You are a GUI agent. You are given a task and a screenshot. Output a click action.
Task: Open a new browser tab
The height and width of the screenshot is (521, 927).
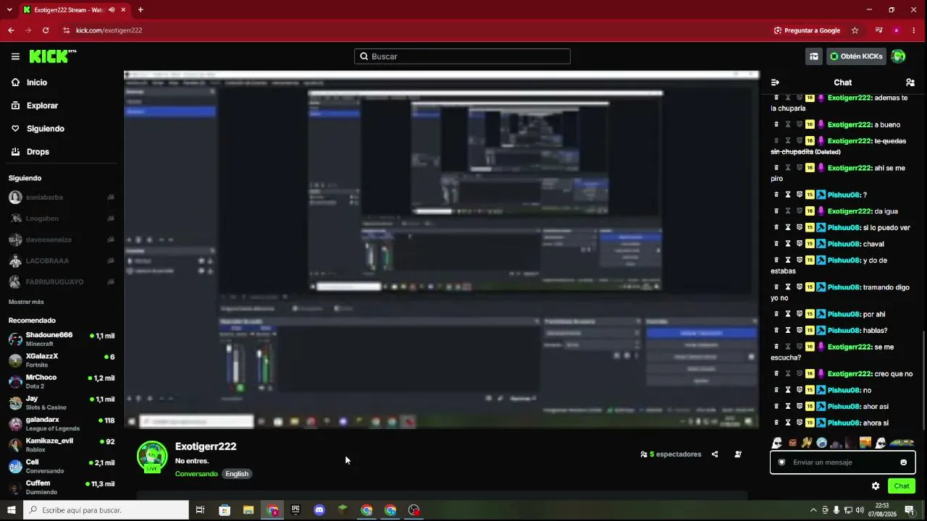pos(140,10)
